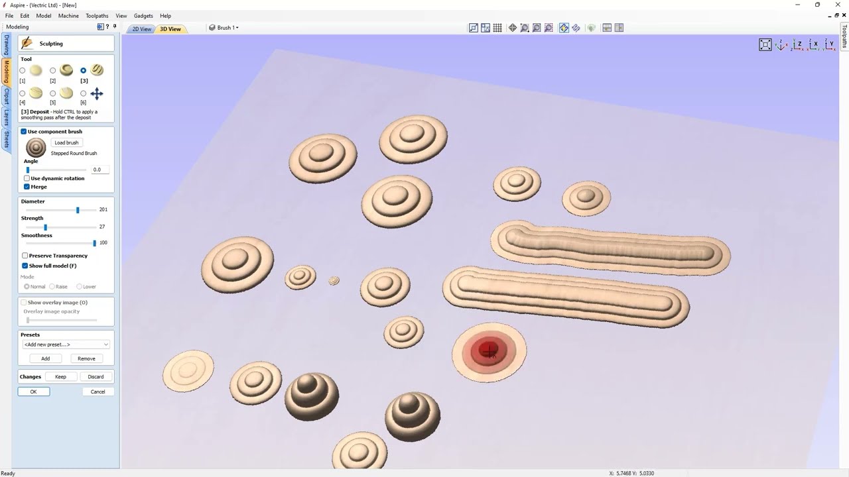Screen dimensions: 849x477
Task: Open the Layers side tab
Action: click(x=7, y=117)
